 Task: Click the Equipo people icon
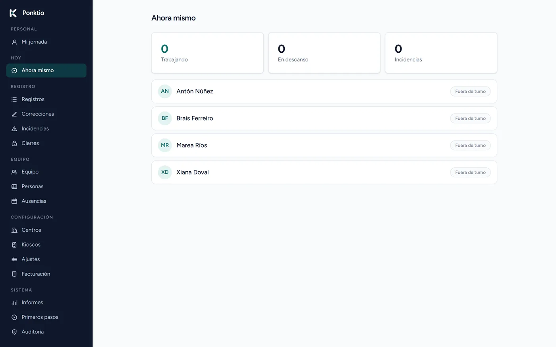click(14, 172)
